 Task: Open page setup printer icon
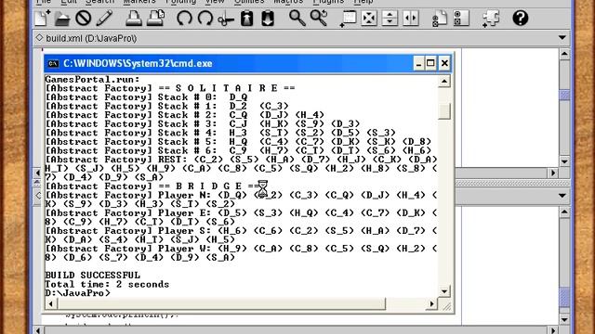pyautogui.click(x=155, y=19)
